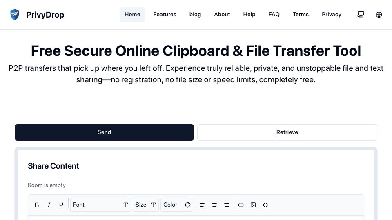Click the PrivyDrop shield logo
The width and height of the screenshot is (392, 220).
15,15
